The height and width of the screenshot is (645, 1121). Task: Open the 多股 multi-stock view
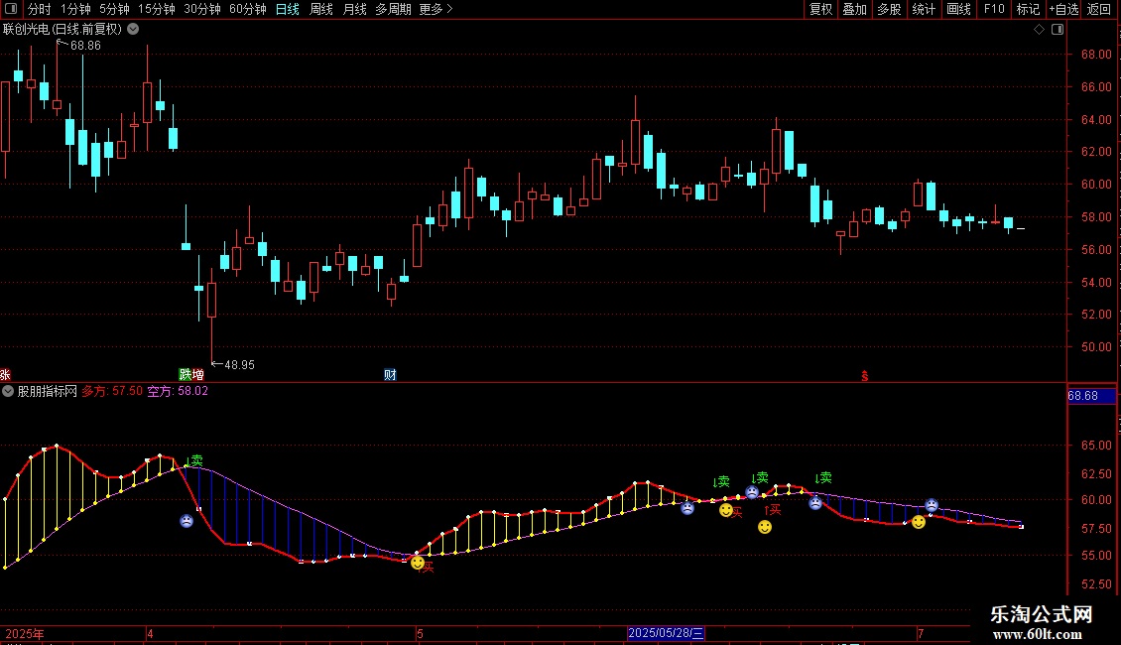890,9
